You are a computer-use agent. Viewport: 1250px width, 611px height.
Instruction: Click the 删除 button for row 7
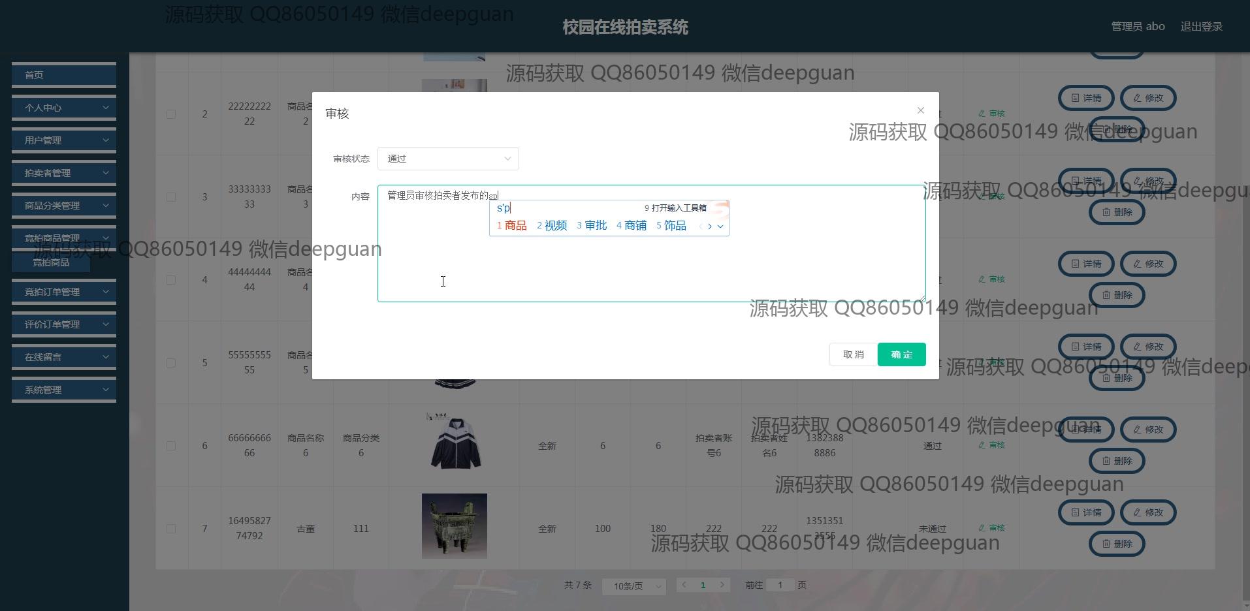(x=1117, y=544)
